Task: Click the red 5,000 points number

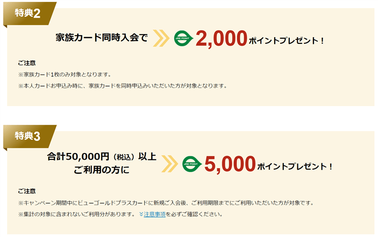Action: [230, 164]
